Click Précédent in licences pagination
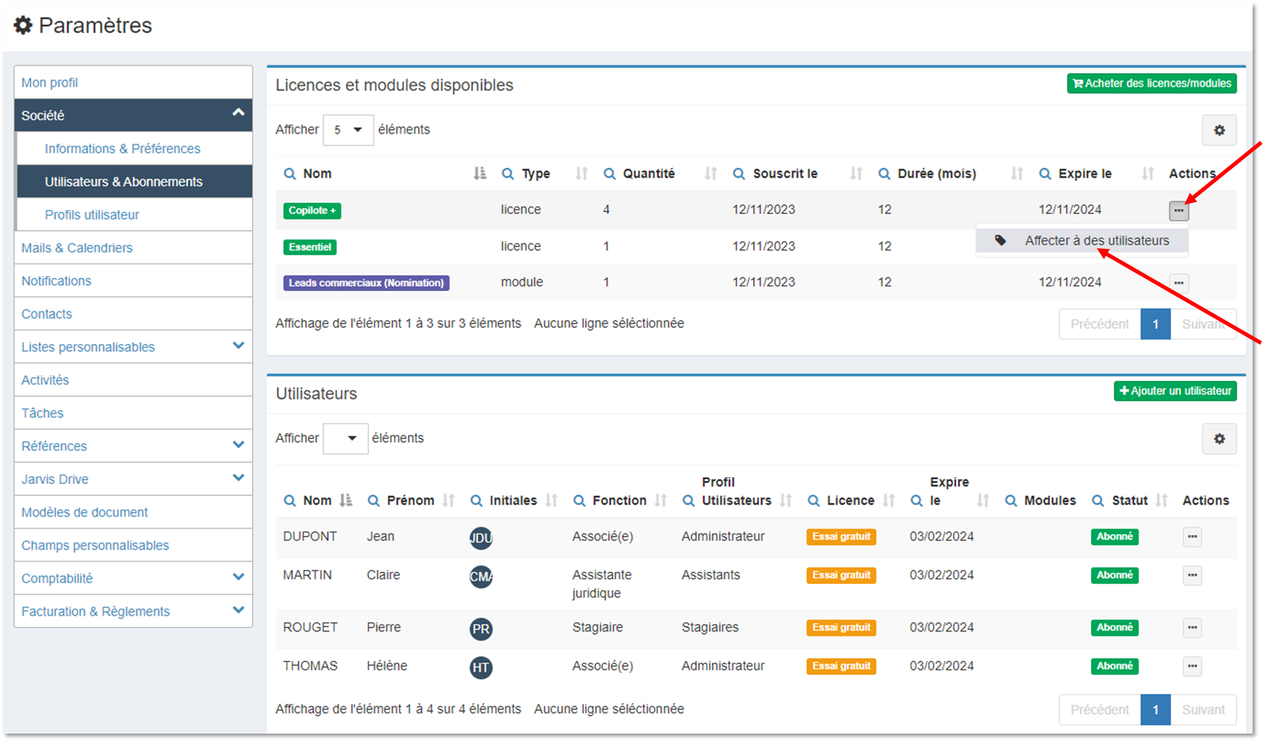 [x=1099, y=324]
